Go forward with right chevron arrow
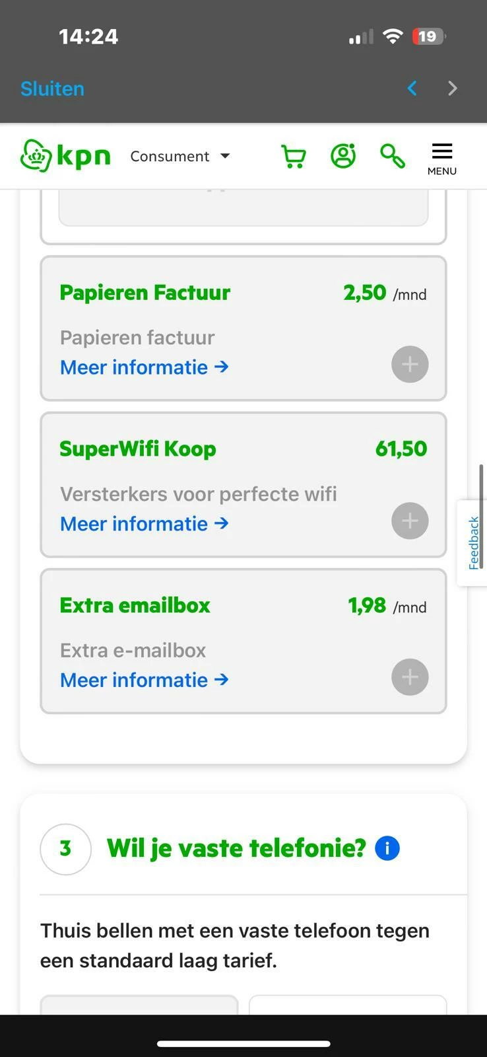The height and width of the screenshot is (1057, 487). tap(453, 89)
